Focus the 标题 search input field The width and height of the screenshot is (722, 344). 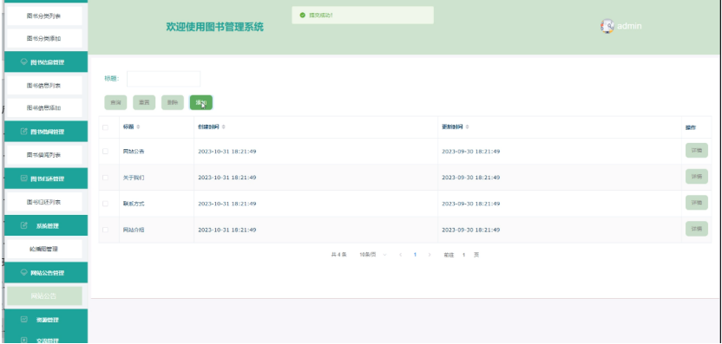(x=163, y=79)
